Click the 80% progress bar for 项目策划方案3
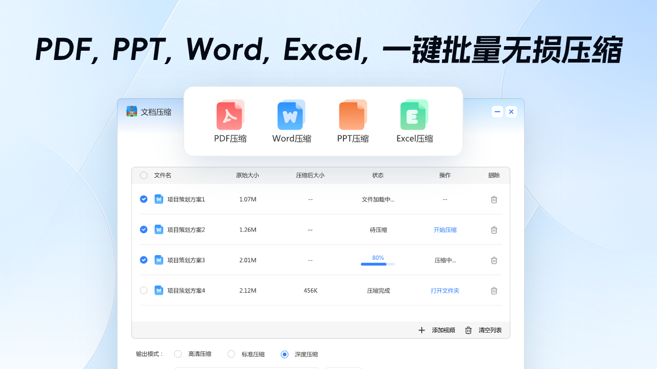Viewport: 657px width, 369px height. (377, 261)
